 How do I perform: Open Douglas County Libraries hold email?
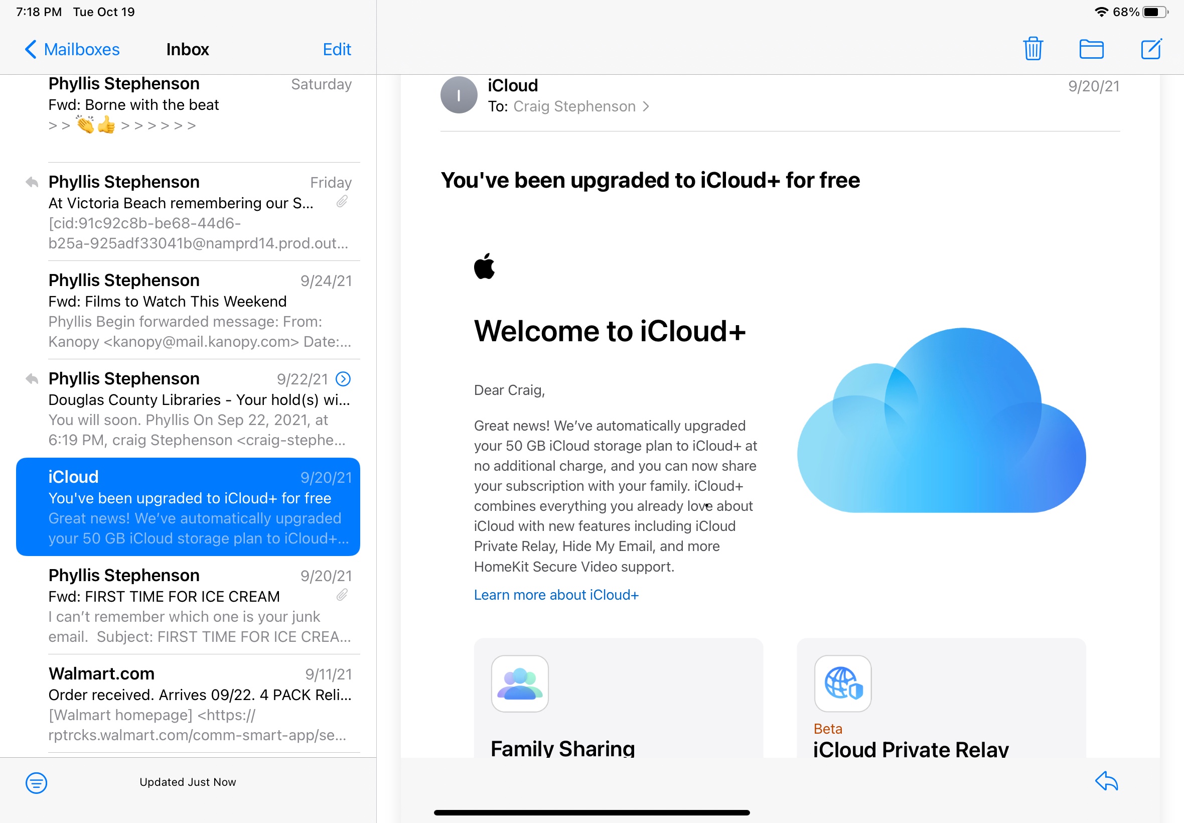(x=188, y=408)
